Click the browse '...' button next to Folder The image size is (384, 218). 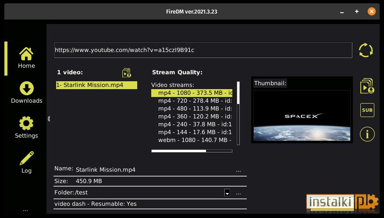[x=238, y=194]
